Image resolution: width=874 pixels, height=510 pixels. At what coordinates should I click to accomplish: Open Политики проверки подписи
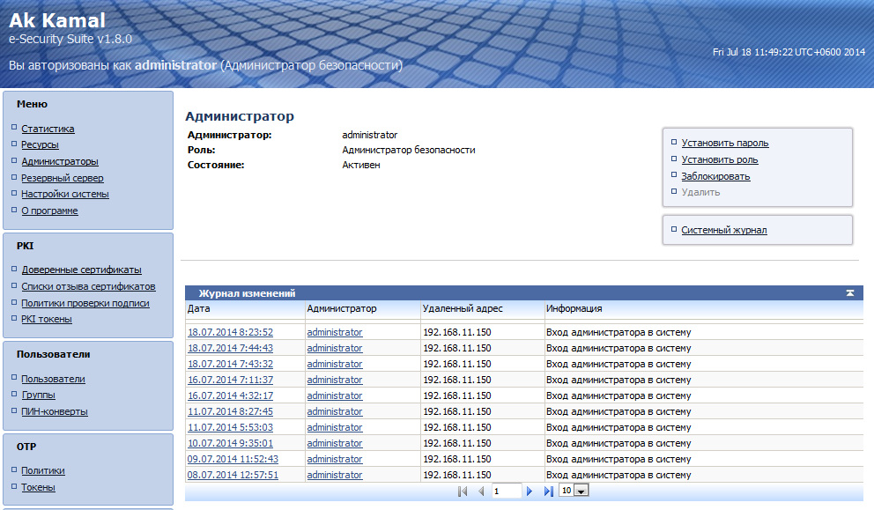[x=85, y=303]
